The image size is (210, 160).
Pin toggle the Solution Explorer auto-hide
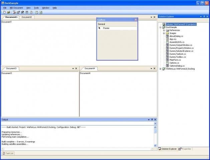204,16
